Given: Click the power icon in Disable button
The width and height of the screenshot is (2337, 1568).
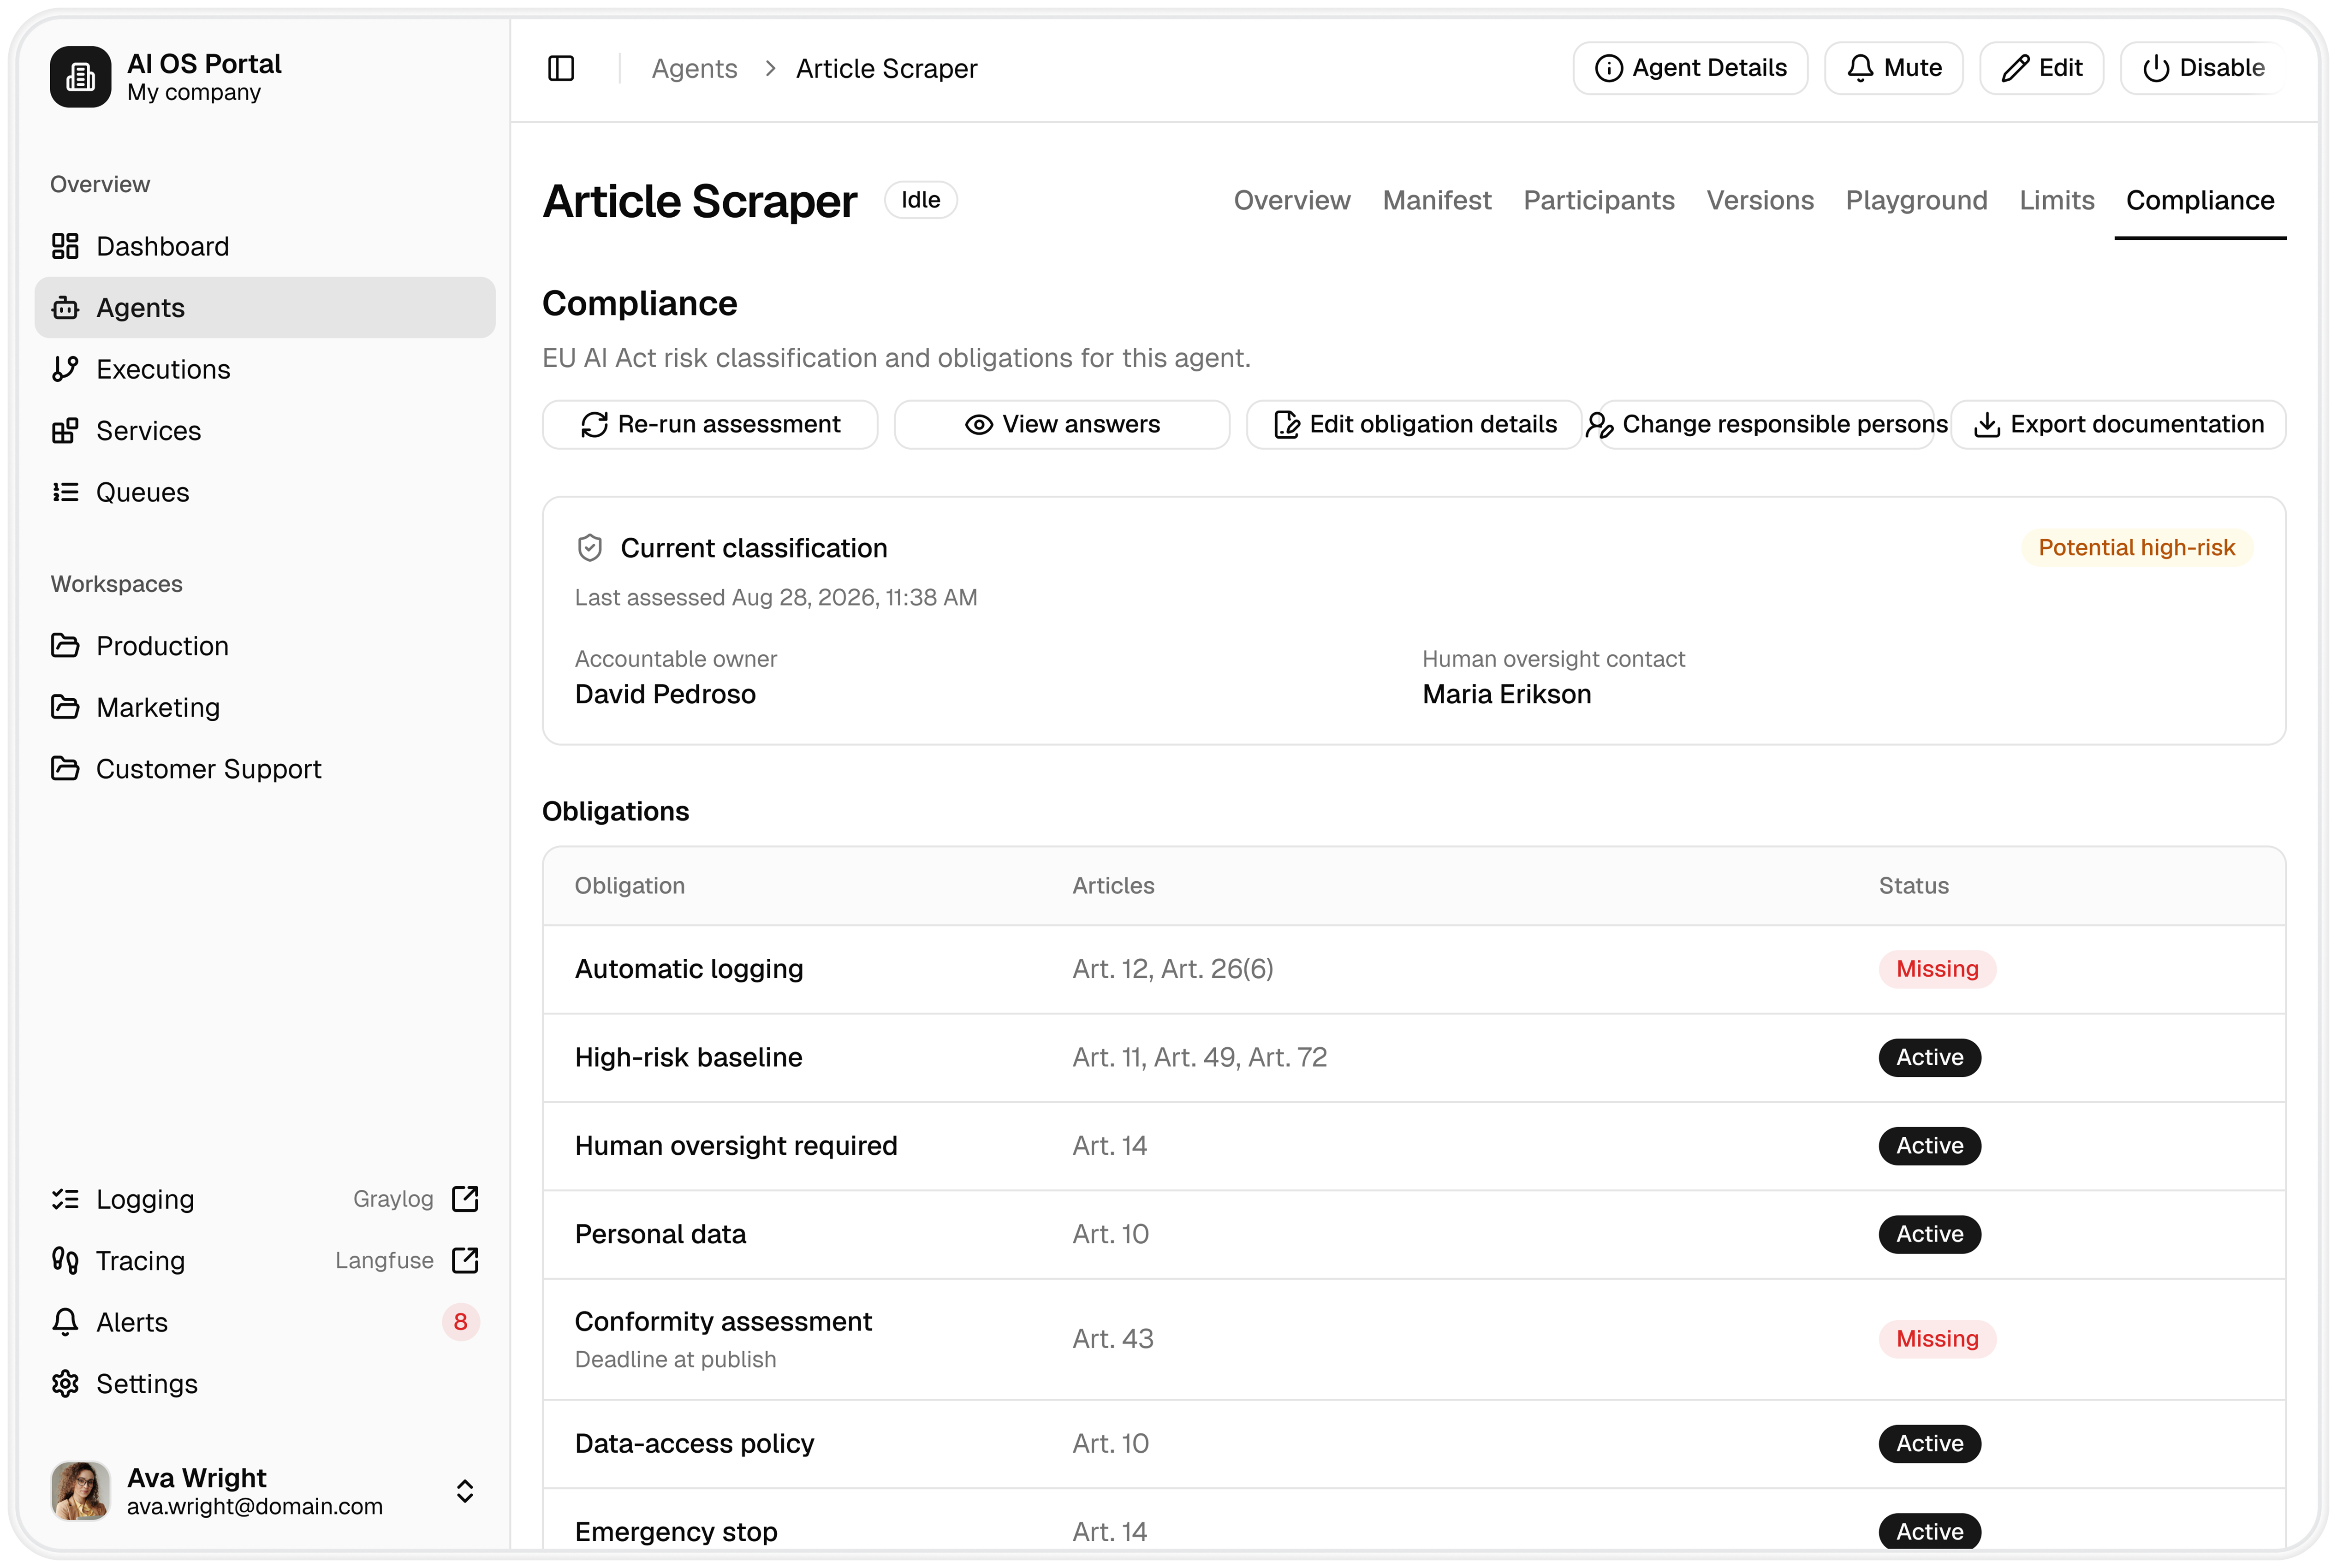Looking at the screenshot, I should 2156,68.
